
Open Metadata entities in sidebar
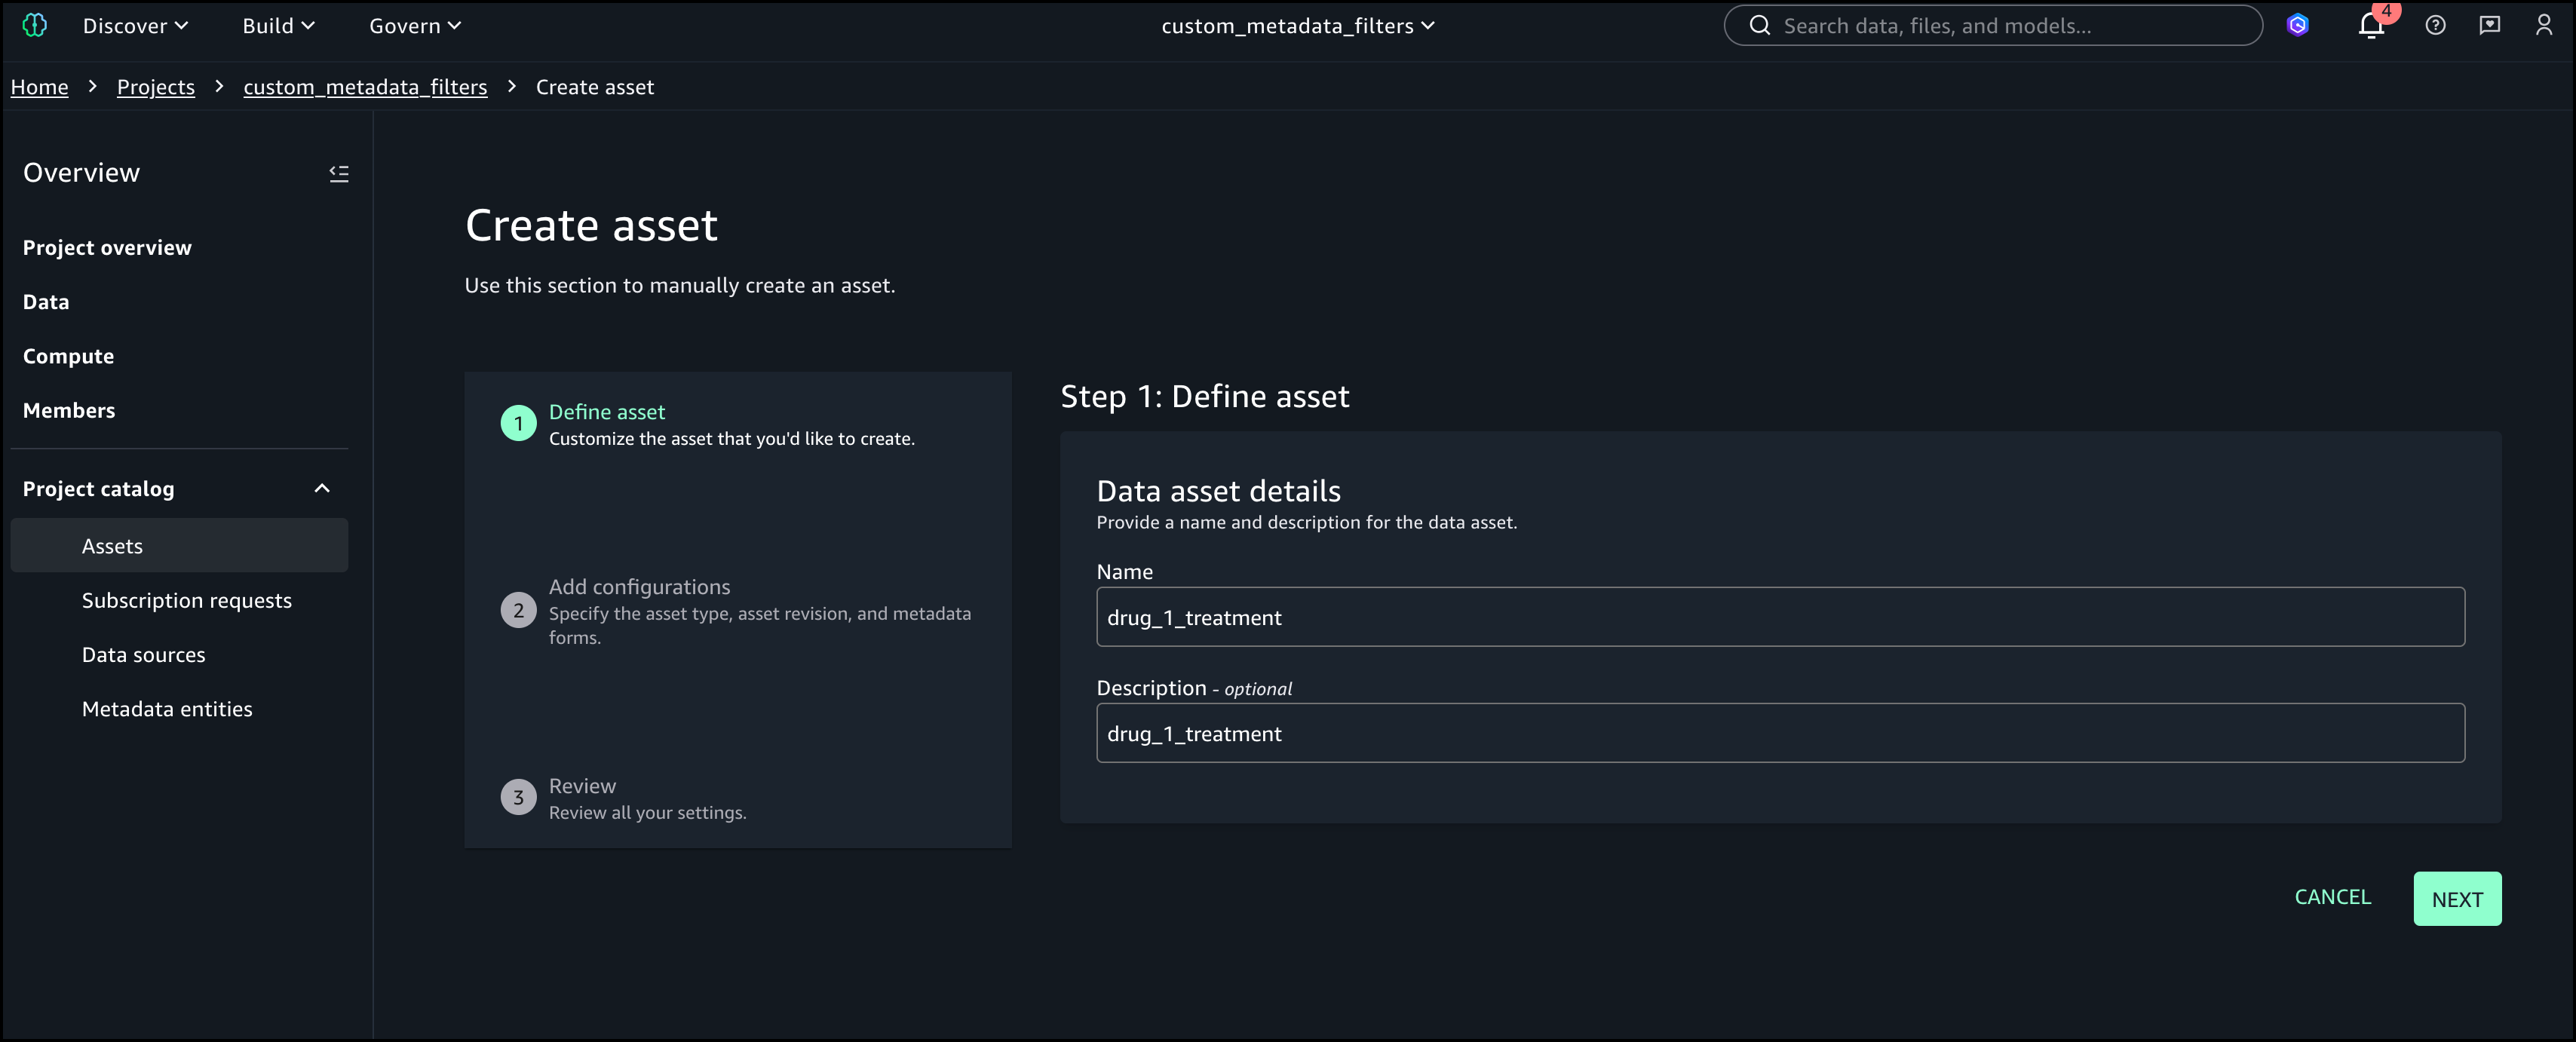coord(167,709)
